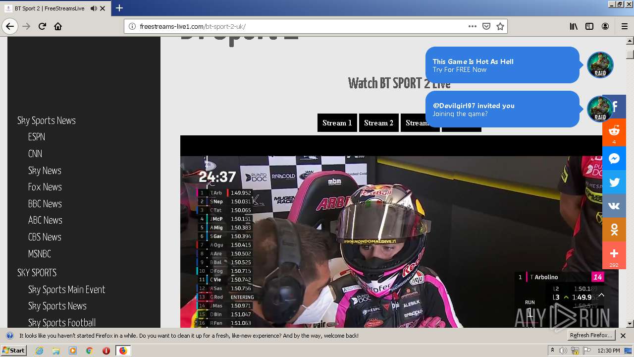Open File Explorer from taskbar
This screenshot has height=357, width=634.
(56, 351)
